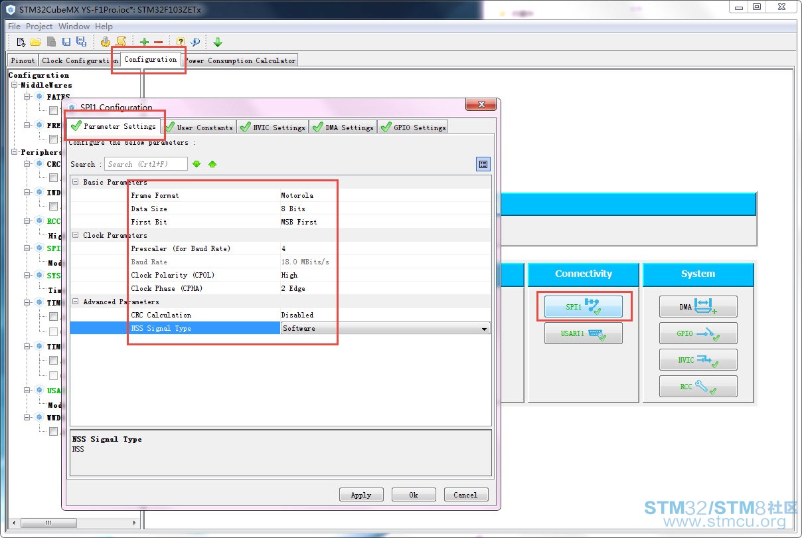Image resolution: width=802 pixels, height=538 pixels.
Task: Click the green plus toolbar icon
Action: pos(144,42)
